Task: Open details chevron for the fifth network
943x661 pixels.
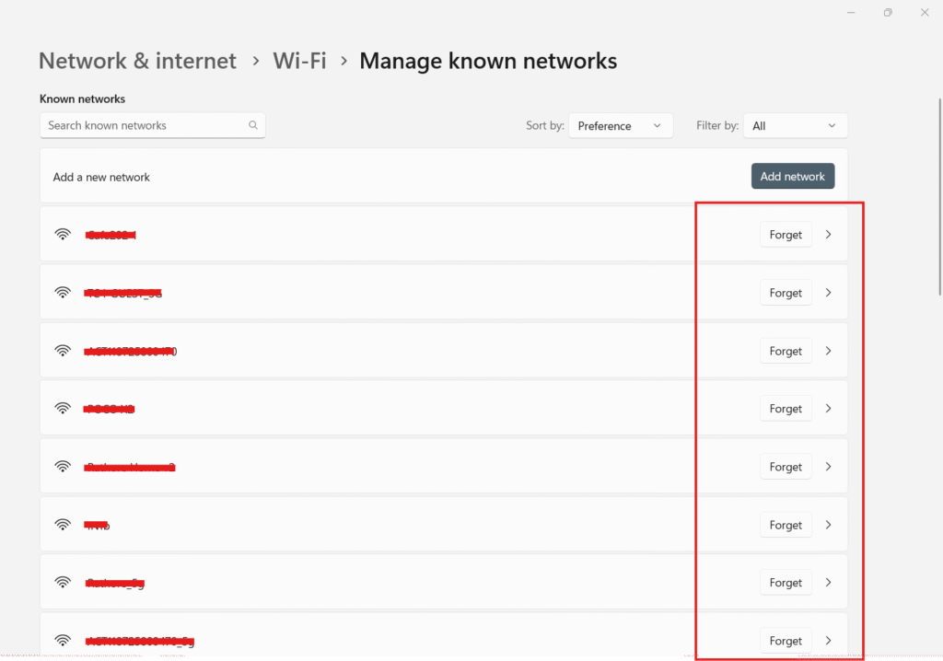Action: coord(828,467)
